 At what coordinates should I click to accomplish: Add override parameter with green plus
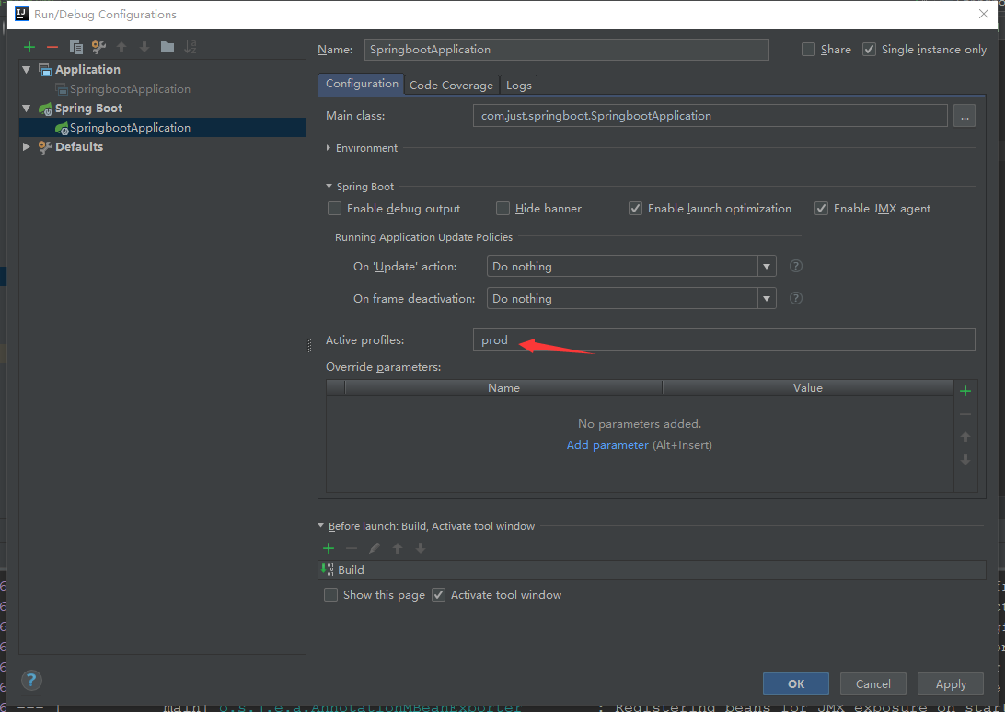pyautogui.click(x=965, y=391)
